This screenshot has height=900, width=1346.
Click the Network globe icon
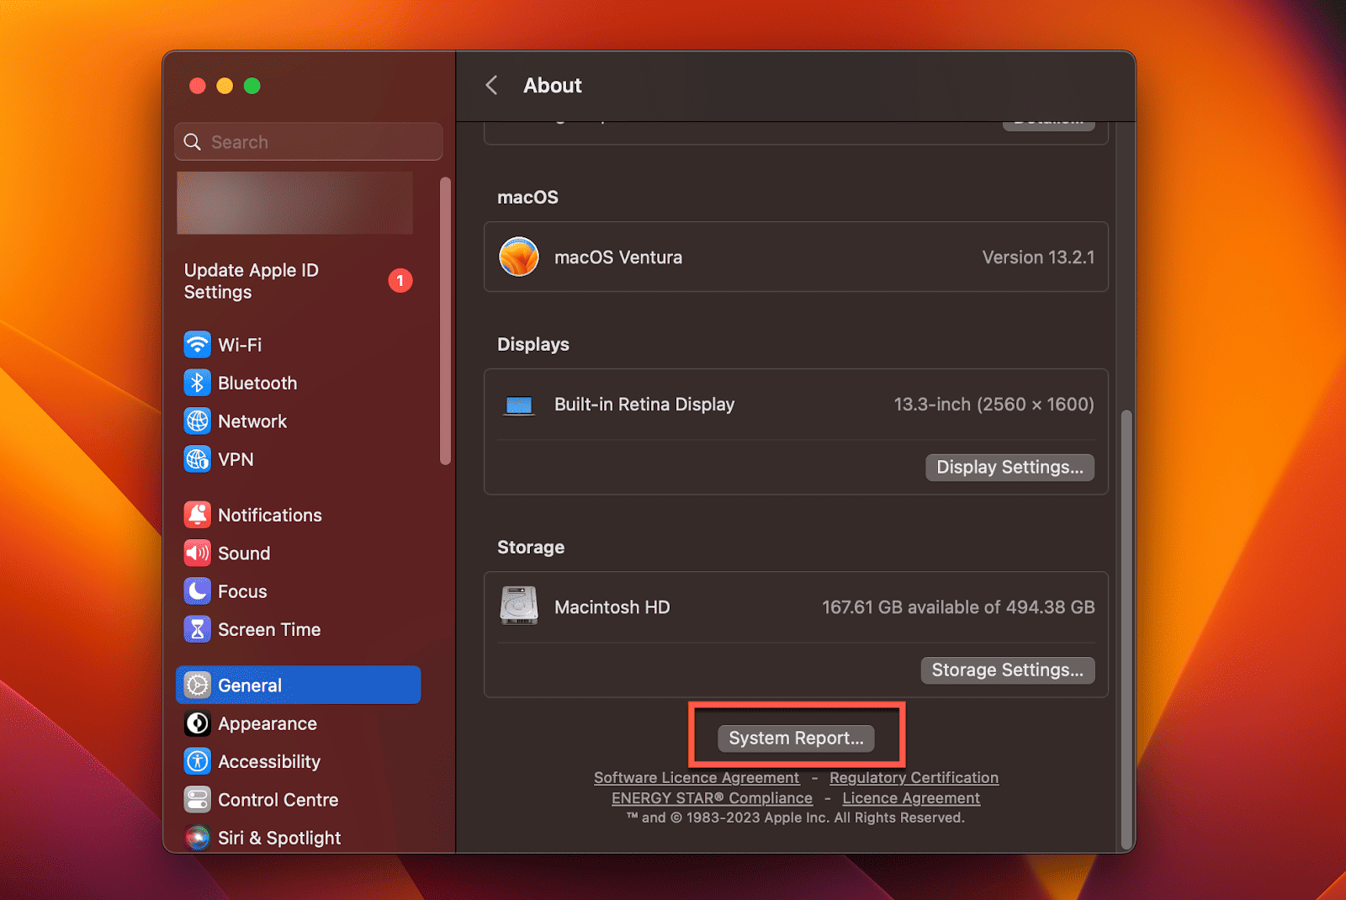(x=197, y=421)
